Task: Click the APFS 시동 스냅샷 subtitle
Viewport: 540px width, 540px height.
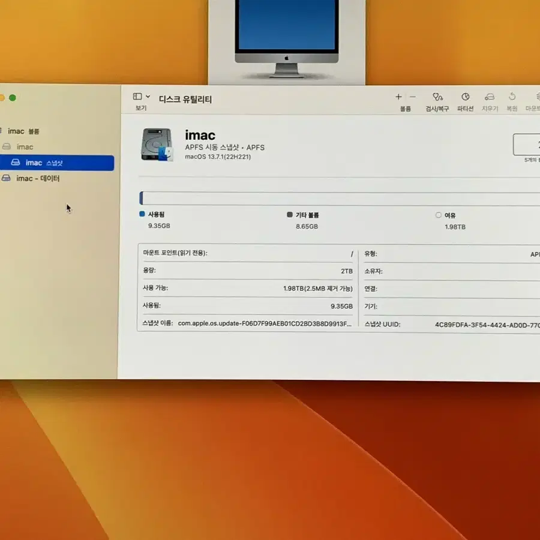Action: [225, 148]
